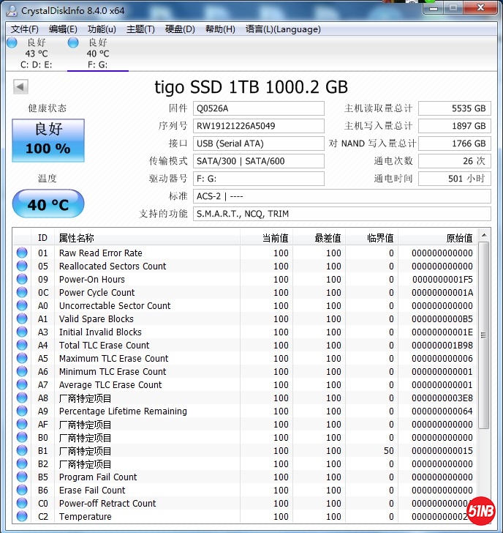Click the status orb for Total TLC Erase Count
Screen dimensions: 503x533
click(x=23, y=346)
